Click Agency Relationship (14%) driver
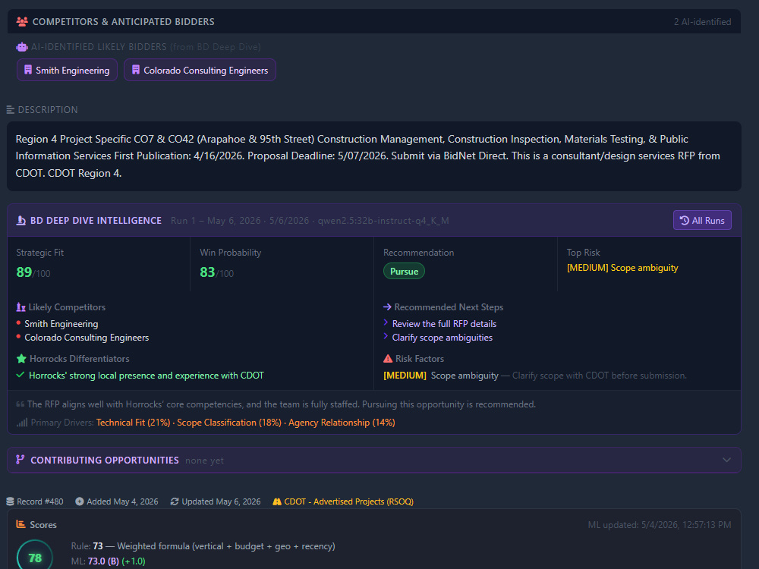 tap(342, 423)
